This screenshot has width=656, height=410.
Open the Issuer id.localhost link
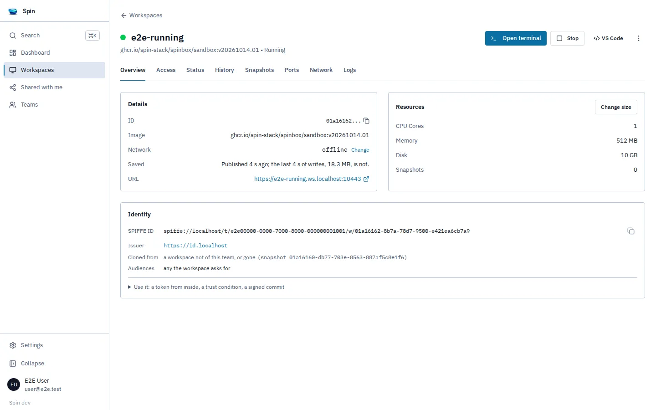(195, 246)
